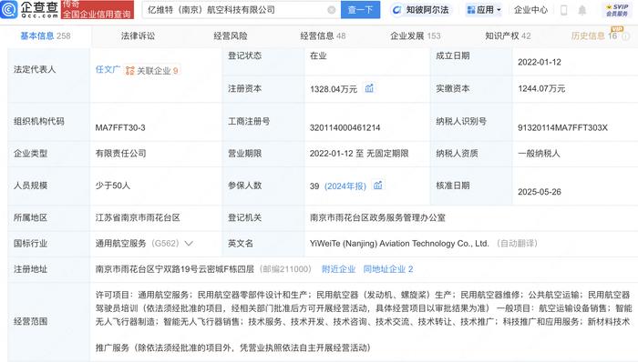Viewport: 638px width, 362px height.
Task: Select registration number 320114000461214
Action: click(345, 128)
